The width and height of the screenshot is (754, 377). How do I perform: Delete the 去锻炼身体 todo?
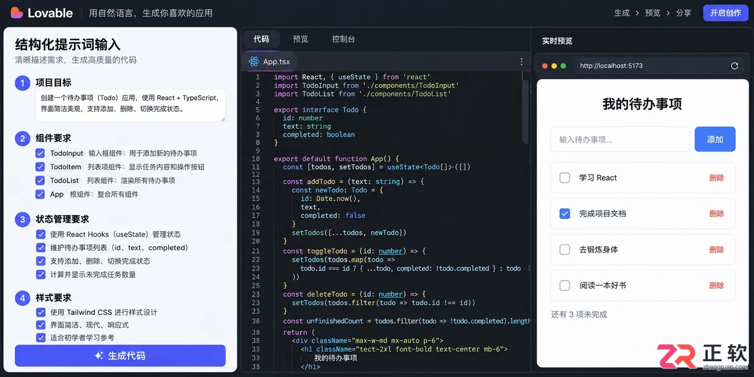(x=716, y=250)
